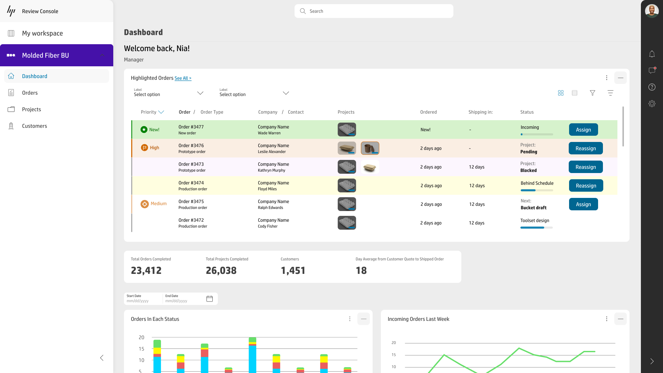Click the filter funnel icon
663x373 pixels.
pyautogui.click(x=593, y=93)
